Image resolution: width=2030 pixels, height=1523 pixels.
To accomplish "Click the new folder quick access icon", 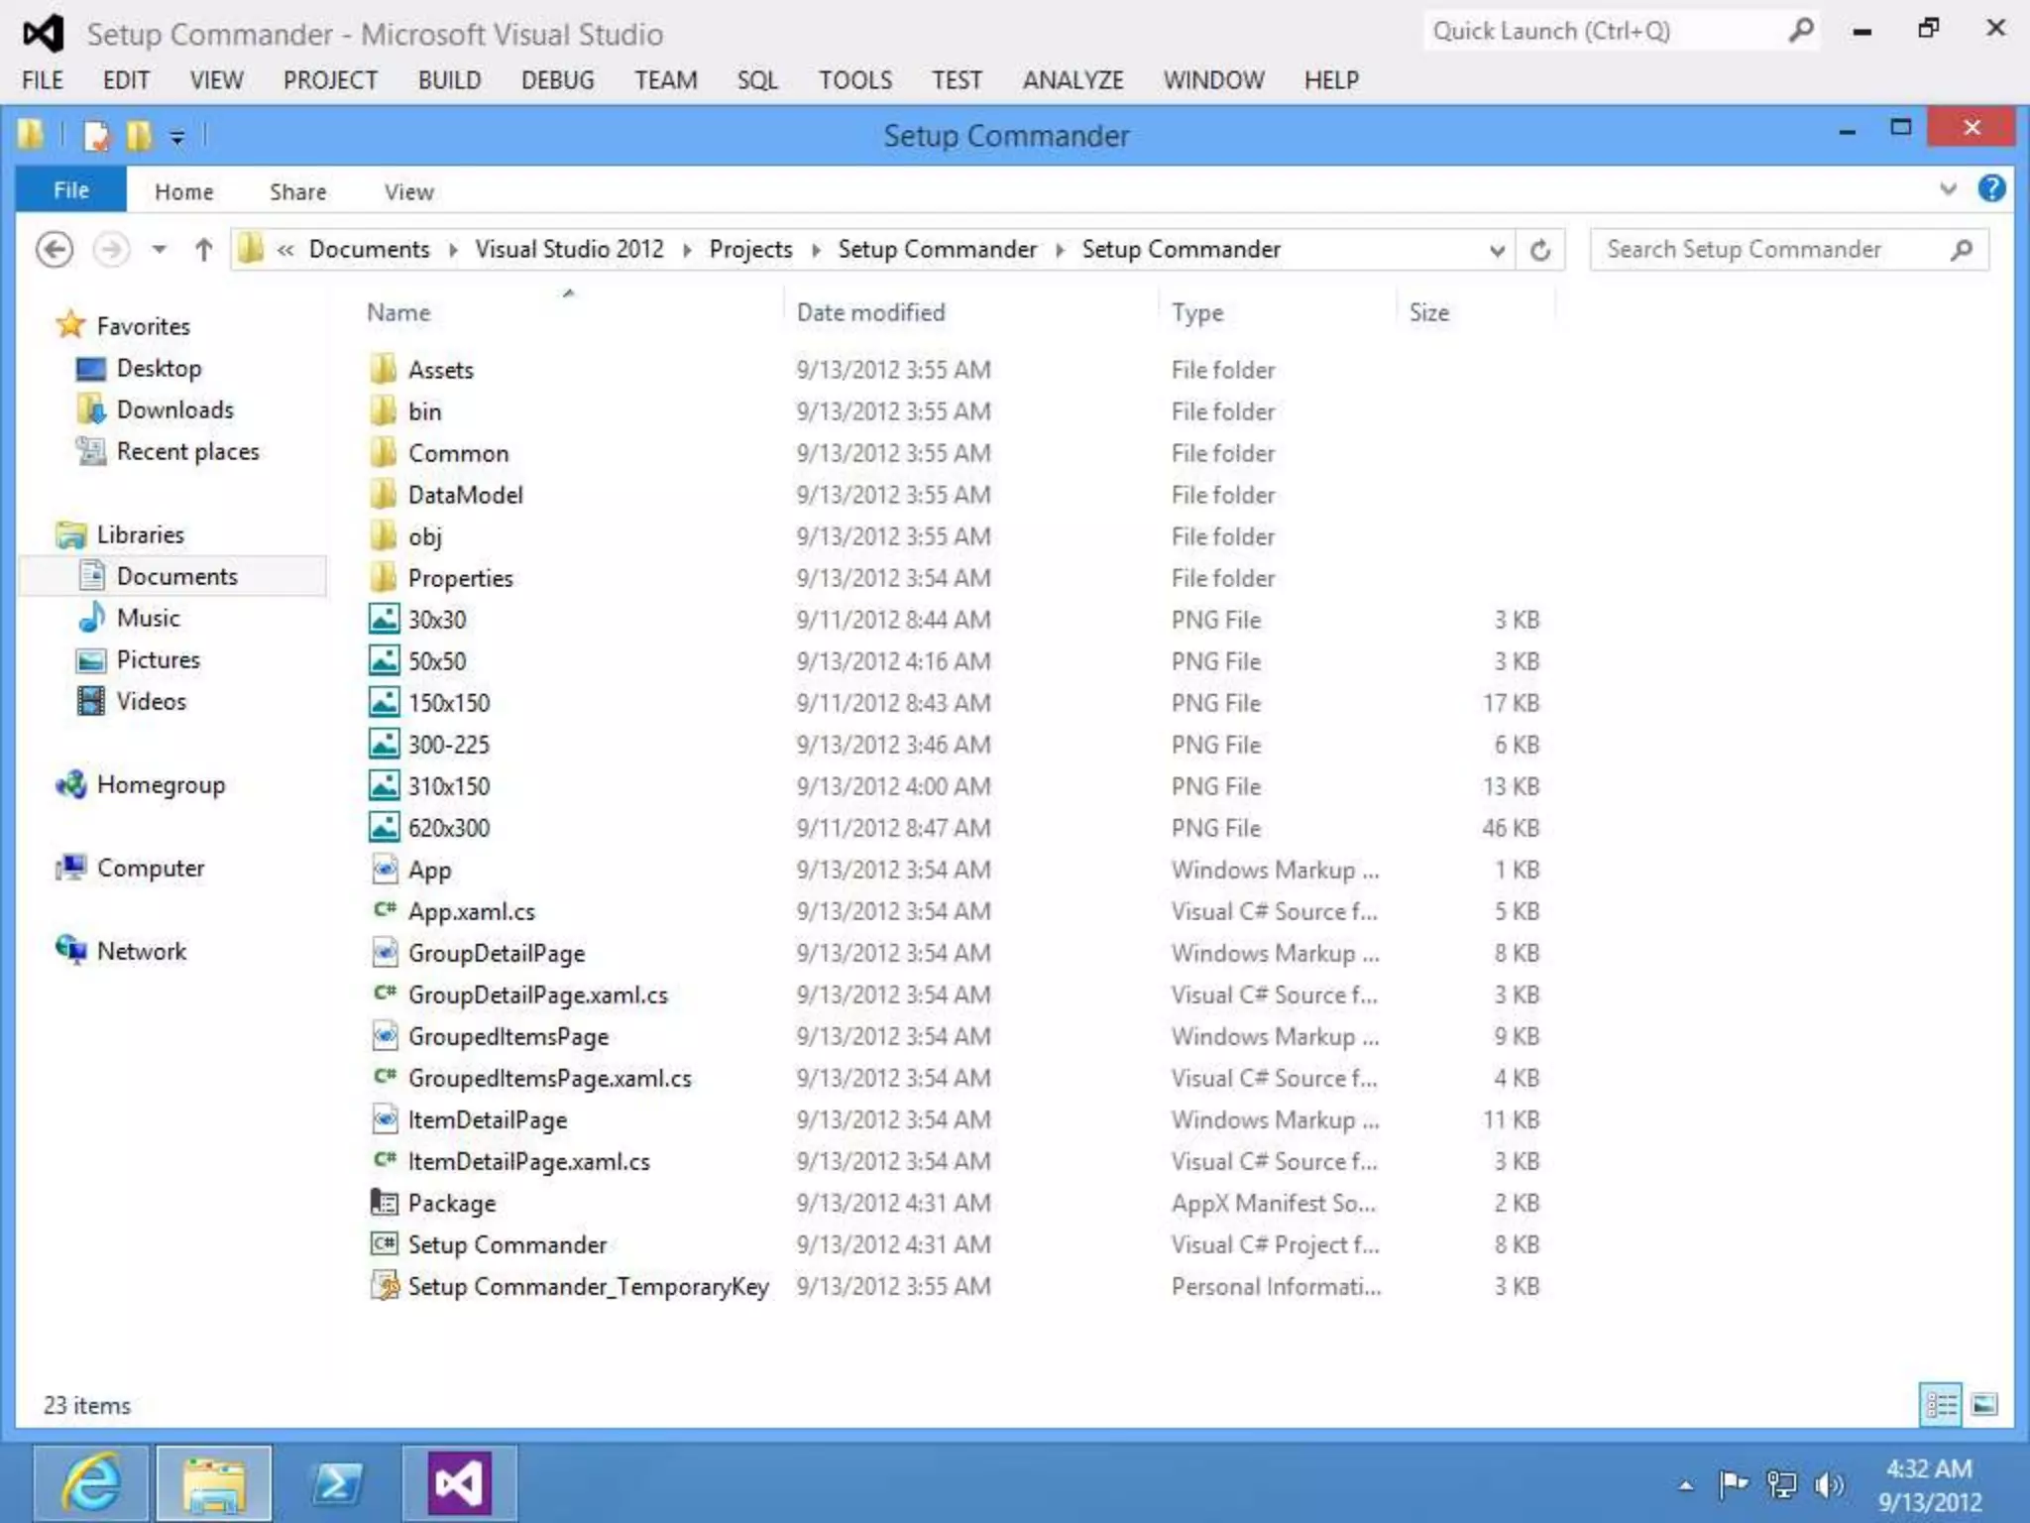I will click(139, 135).
